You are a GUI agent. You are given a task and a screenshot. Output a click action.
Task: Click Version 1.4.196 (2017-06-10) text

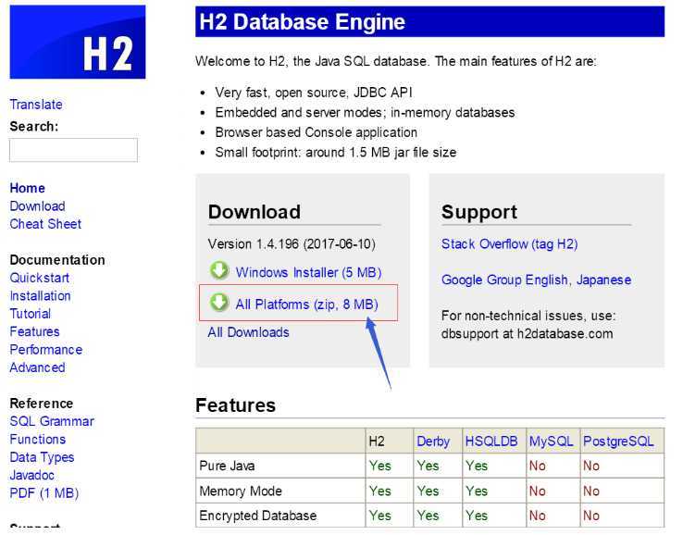[x=292, y=244]
